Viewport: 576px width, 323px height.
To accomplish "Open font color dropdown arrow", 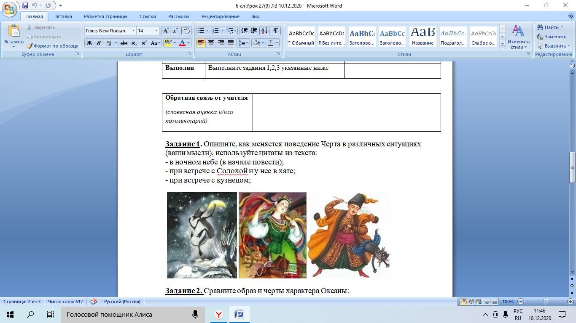I will click(188, 43).
